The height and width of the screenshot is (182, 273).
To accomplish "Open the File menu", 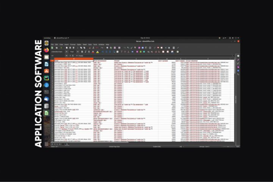I will pos(52,45).
